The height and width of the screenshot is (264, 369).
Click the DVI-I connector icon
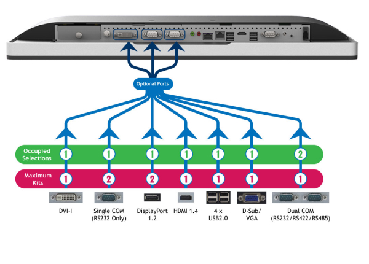click(x=65, y=198)
